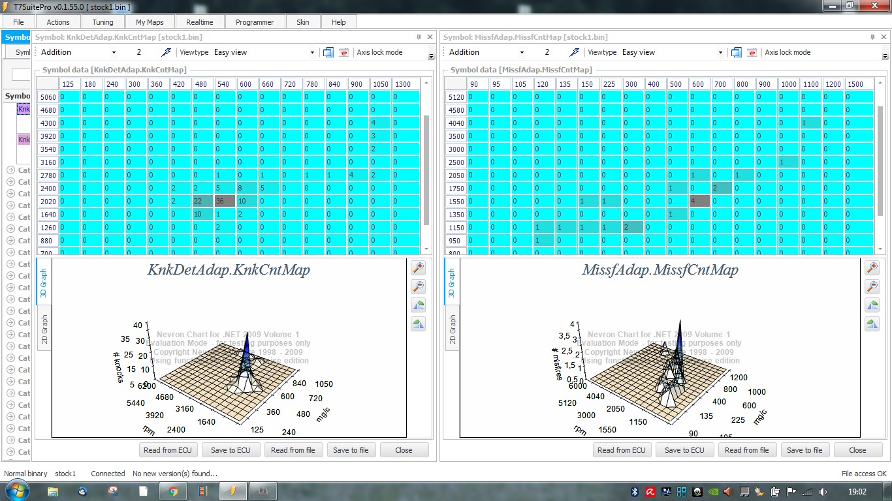Viewport: 892px width, 501px height.
Task: Click the value field showing 2 in MissfCntMap toolbar
Action: click(x=547, y=52)
